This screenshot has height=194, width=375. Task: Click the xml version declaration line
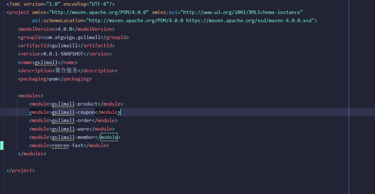61,4
